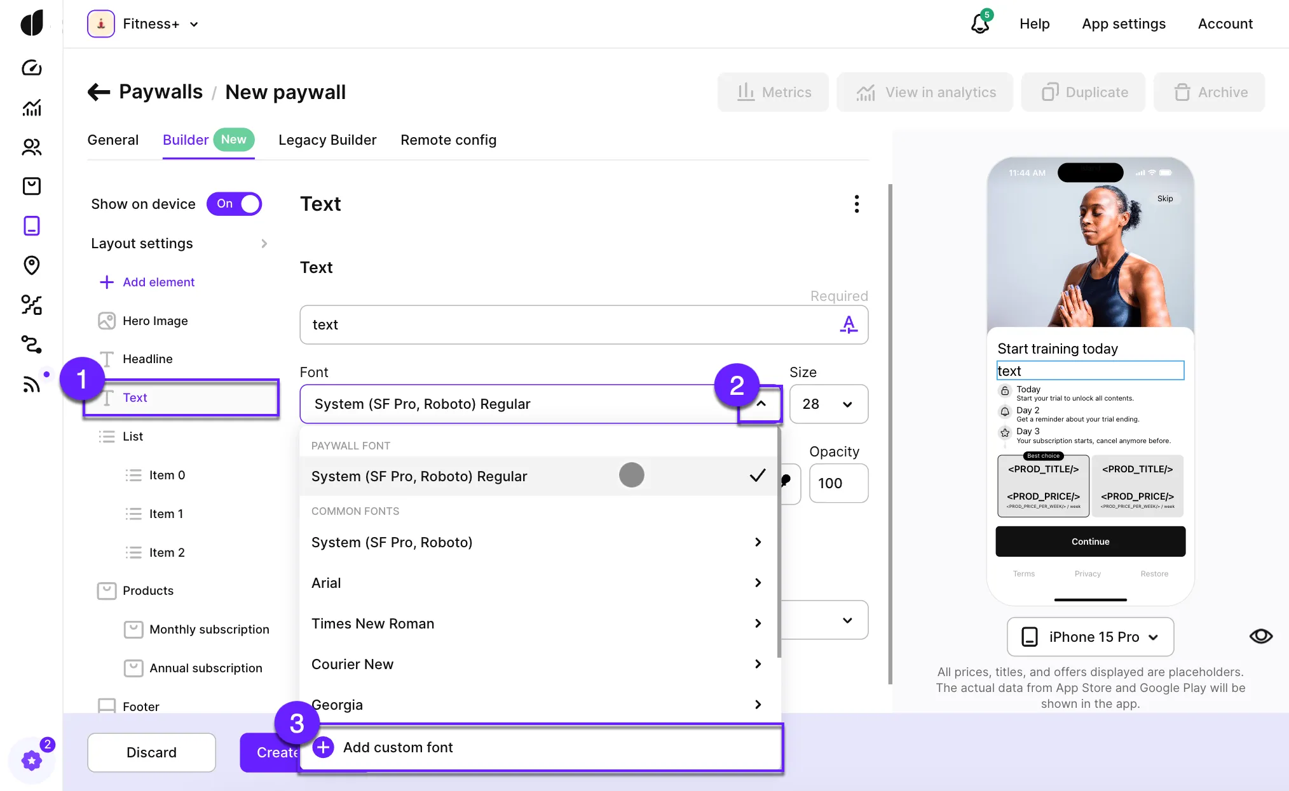Select System (SF Pro, Roboto) Regular font option

coord(419,476)
